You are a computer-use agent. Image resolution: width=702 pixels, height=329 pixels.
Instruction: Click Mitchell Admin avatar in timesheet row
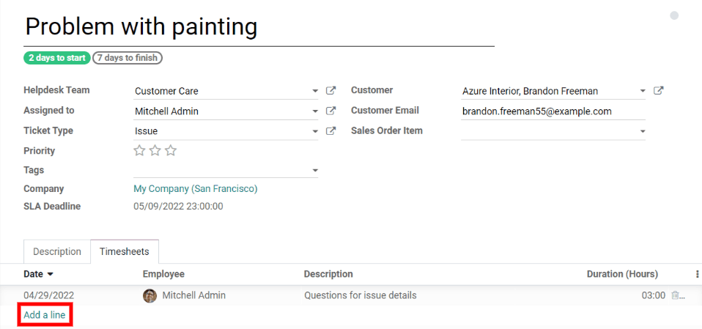click(150, 295)
